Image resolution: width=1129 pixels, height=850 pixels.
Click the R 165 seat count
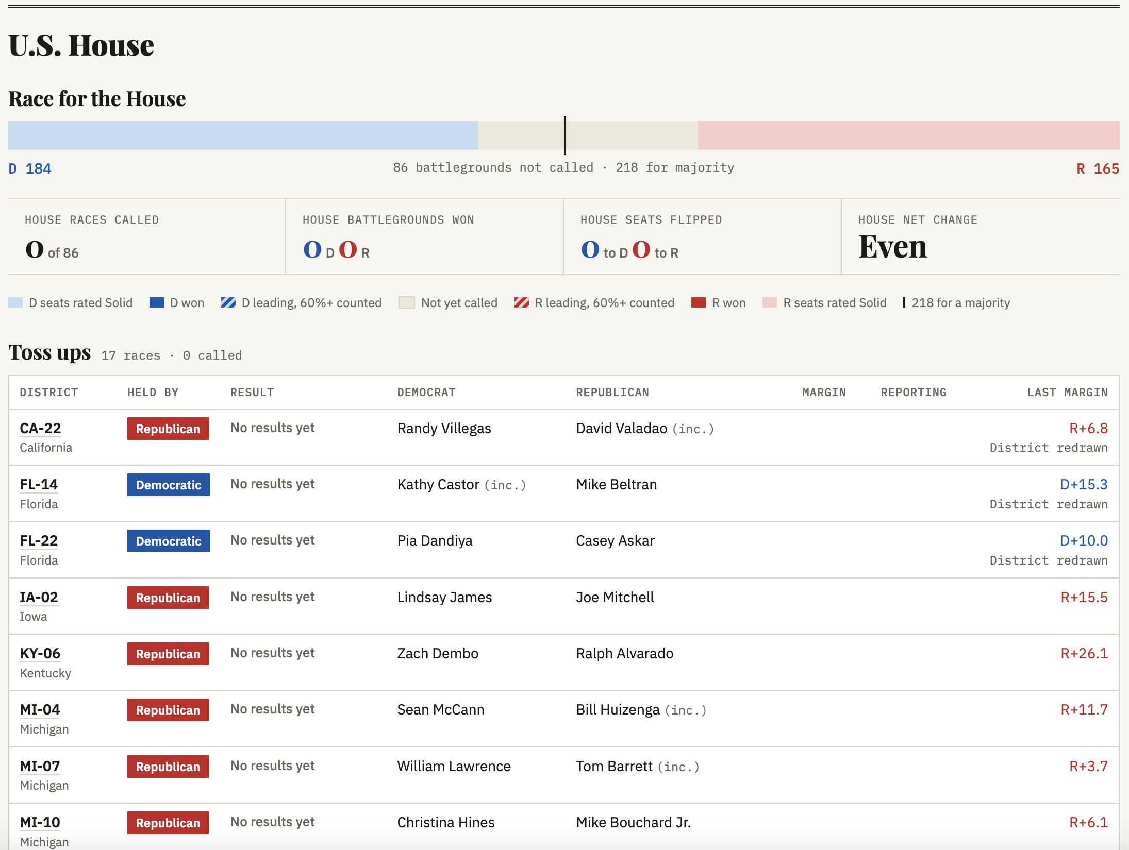(1098, 168)
